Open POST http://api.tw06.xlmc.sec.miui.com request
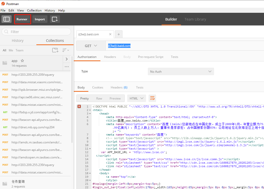Image resolution: width=264 pixels, height=189 pixels. pos(35,97)
